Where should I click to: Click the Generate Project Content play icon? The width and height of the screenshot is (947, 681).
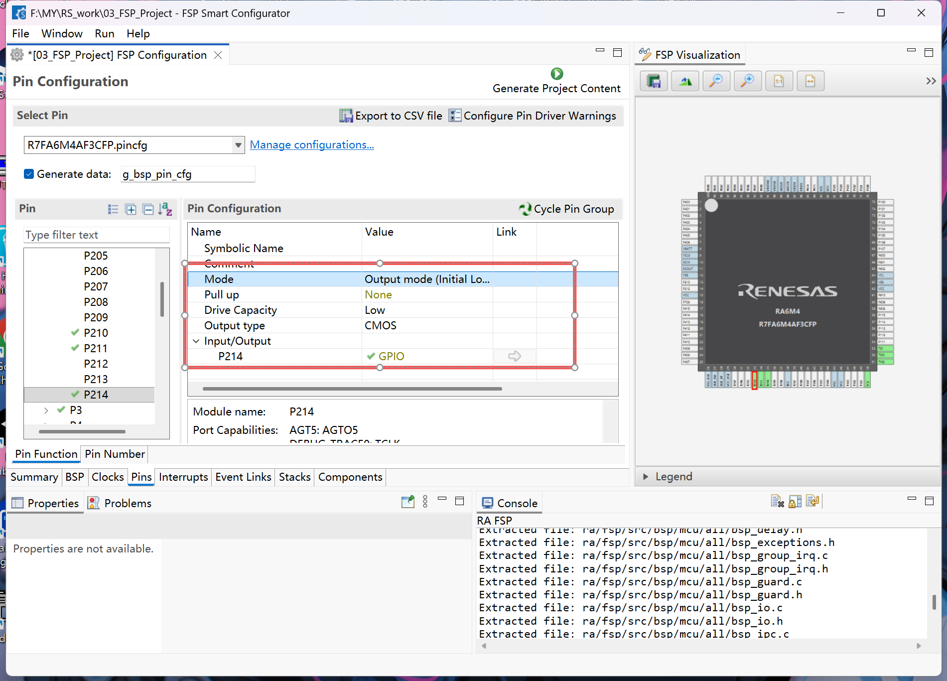point(556,74)
